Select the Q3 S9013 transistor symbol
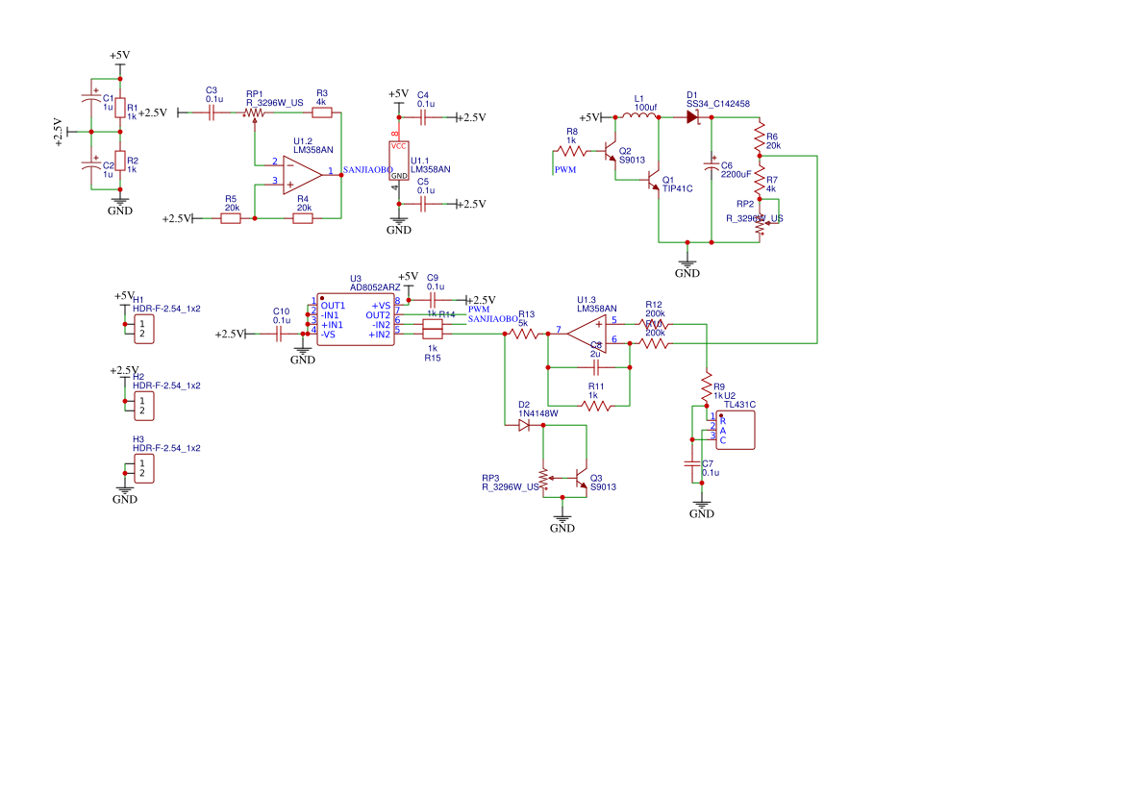Viewport: 1124px width, 796px height. 582,478
